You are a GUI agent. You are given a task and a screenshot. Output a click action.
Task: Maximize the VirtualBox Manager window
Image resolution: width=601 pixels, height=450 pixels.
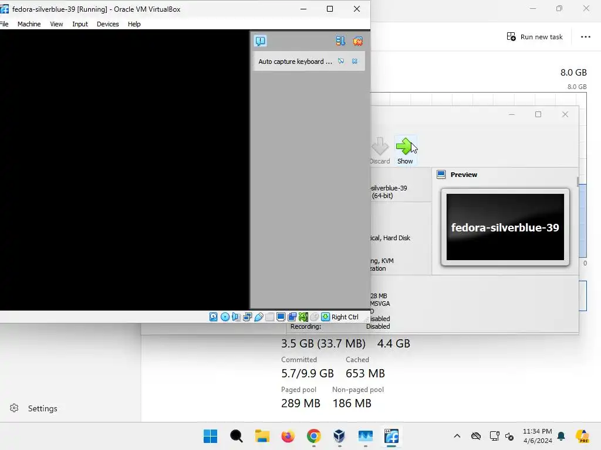538,114
